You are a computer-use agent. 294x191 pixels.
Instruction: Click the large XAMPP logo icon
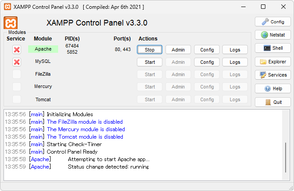(11, 23)
